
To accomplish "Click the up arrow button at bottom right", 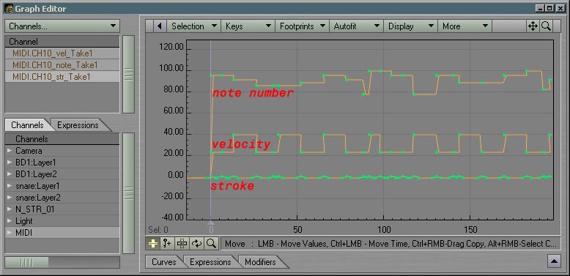I will 555,261.
